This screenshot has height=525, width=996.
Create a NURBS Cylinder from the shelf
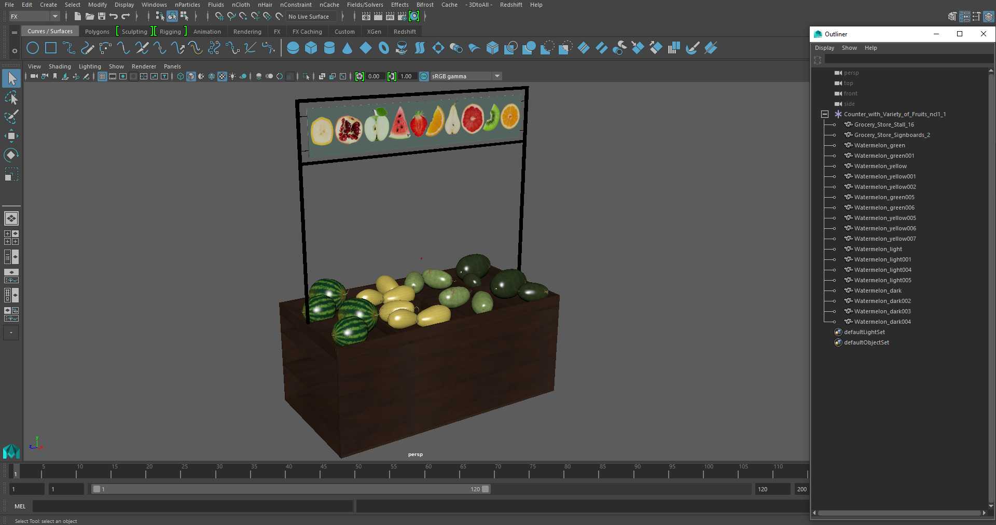329,48
